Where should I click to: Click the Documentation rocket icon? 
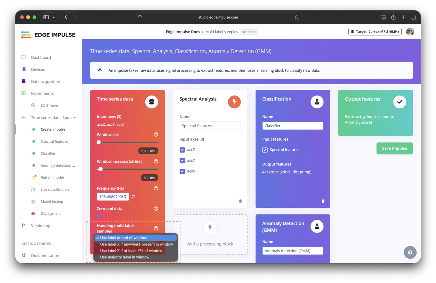point(24,256)
